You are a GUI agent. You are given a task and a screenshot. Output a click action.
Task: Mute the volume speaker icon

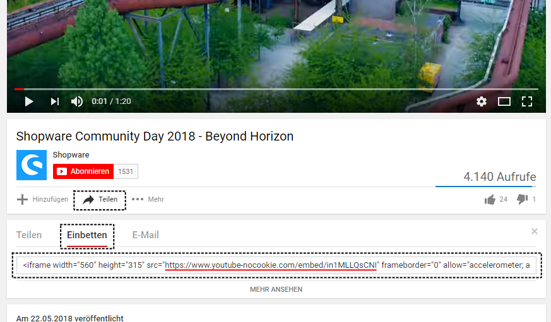(x=77, y=101)
